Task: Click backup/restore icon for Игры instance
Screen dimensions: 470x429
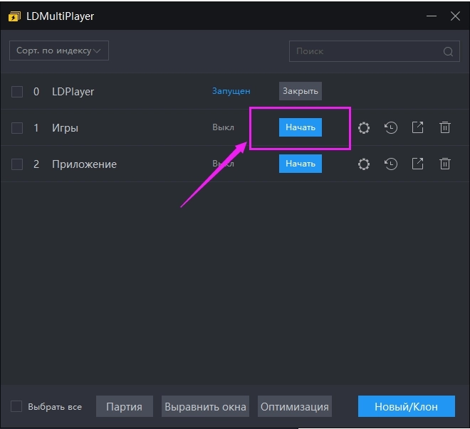Action: point(391,128)
